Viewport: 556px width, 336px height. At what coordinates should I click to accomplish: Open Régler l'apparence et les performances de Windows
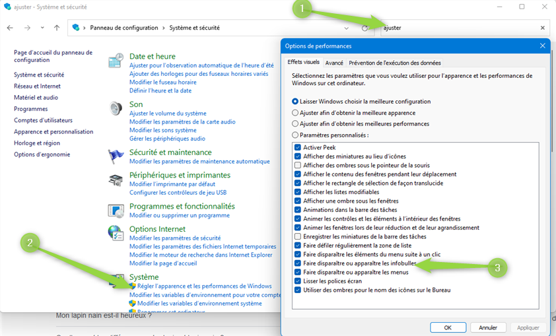204,286
